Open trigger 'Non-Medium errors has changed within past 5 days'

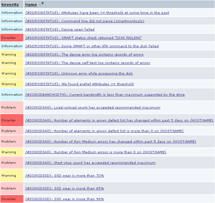click(111, 142)
